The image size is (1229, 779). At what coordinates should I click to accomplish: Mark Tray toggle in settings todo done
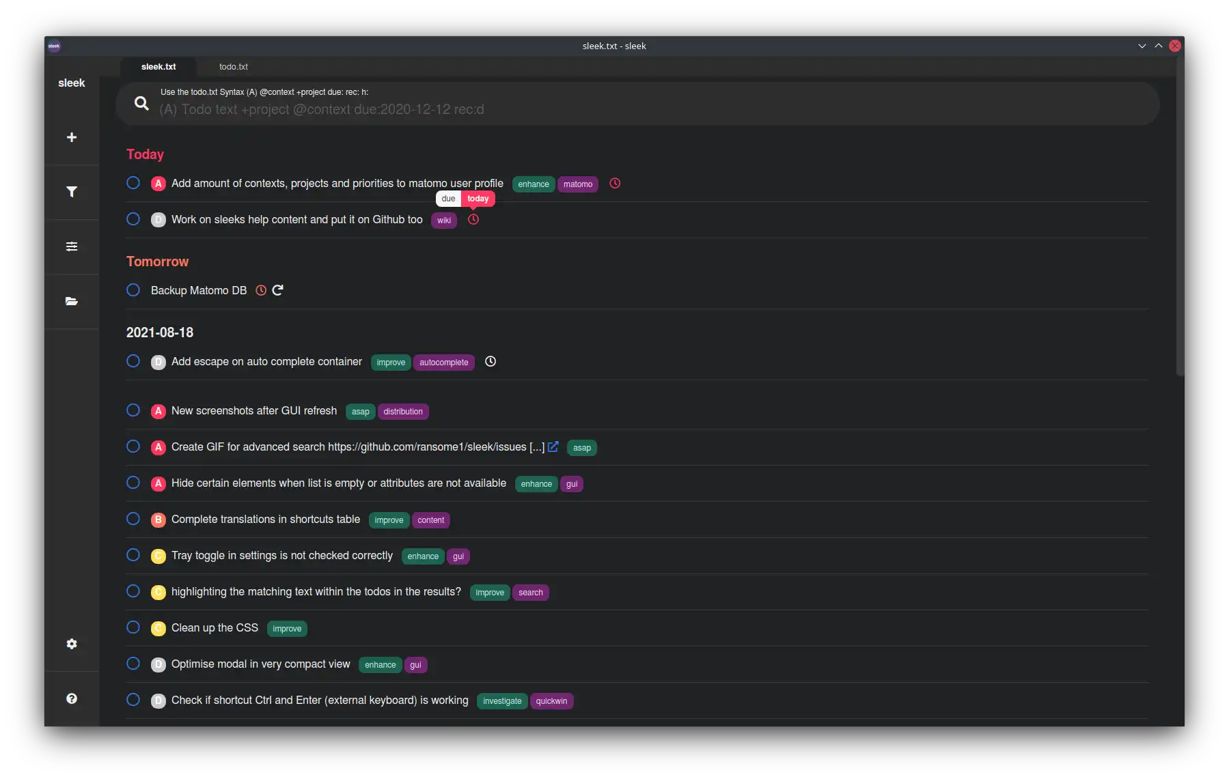[x=133, y=555]
